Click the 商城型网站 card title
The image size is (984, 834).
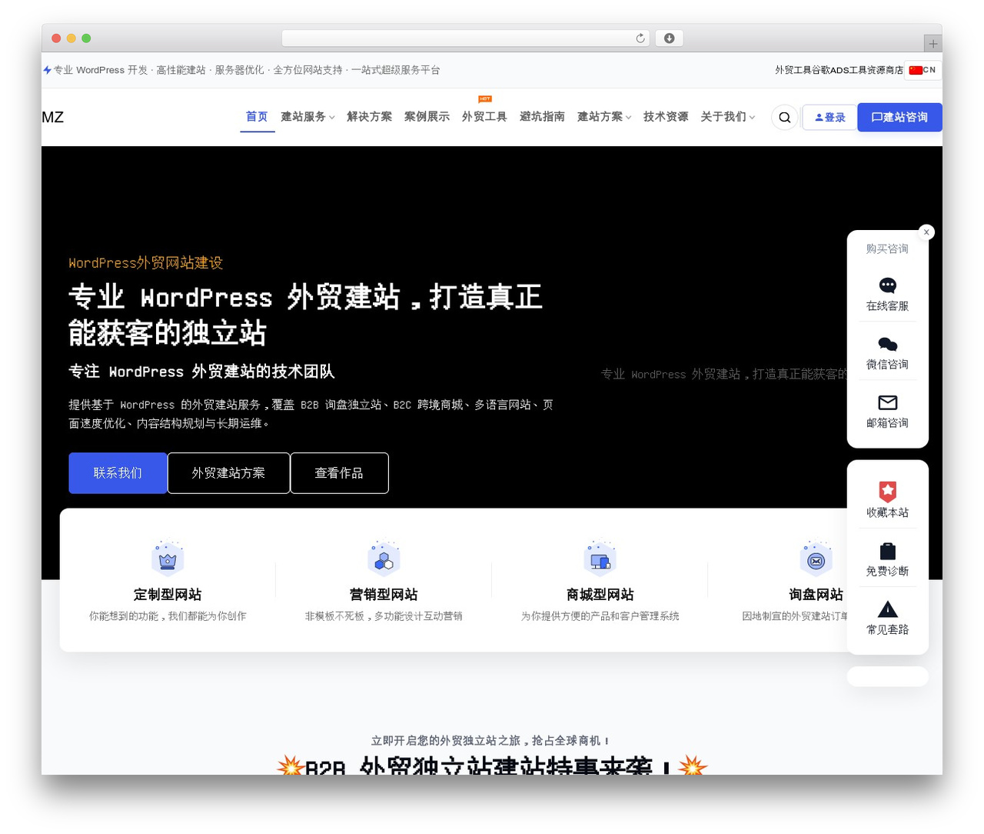click(600, 595)
